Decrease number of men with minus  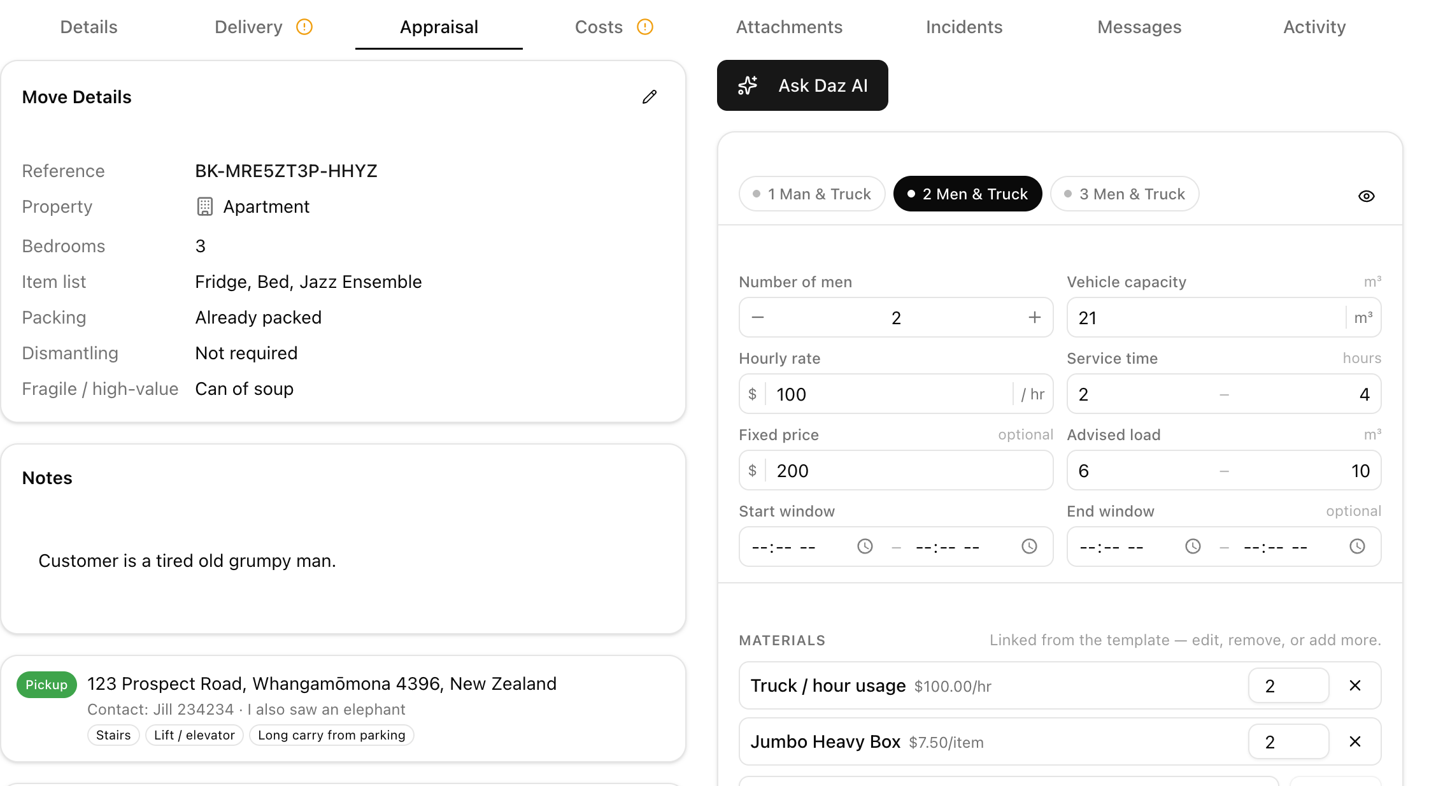coord(758,317)
